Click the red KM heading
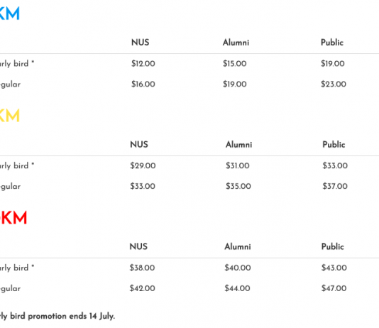This screenshot has width=379, height=328. coord(13,218)
